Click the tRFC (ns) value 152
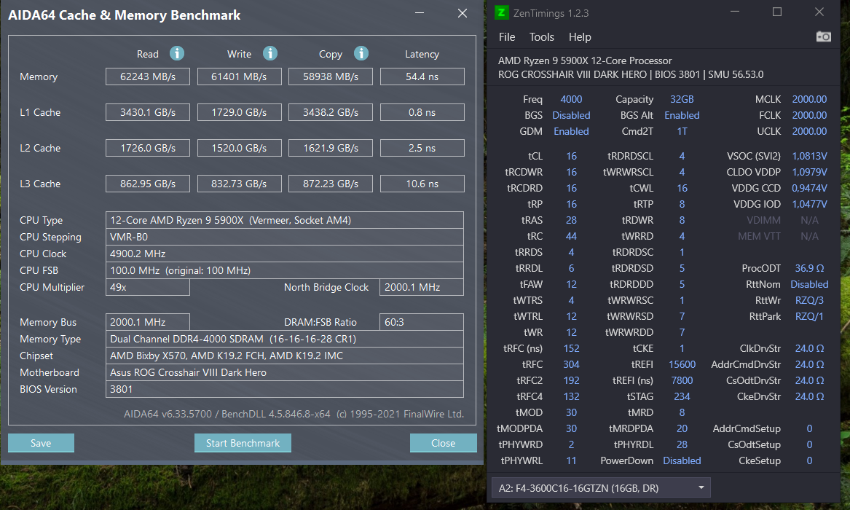Image resolution: width=850 pixels, height=510 pixels. pos(571,348)
